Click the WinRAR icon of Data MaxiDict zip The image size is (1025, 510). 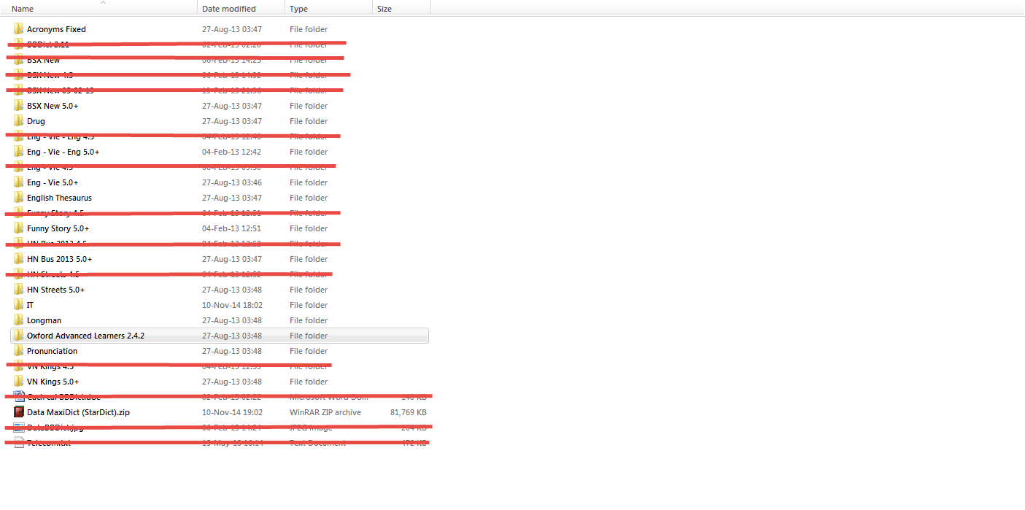(x=19, y=412)
